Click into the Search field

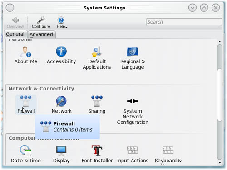coord(184,22)
